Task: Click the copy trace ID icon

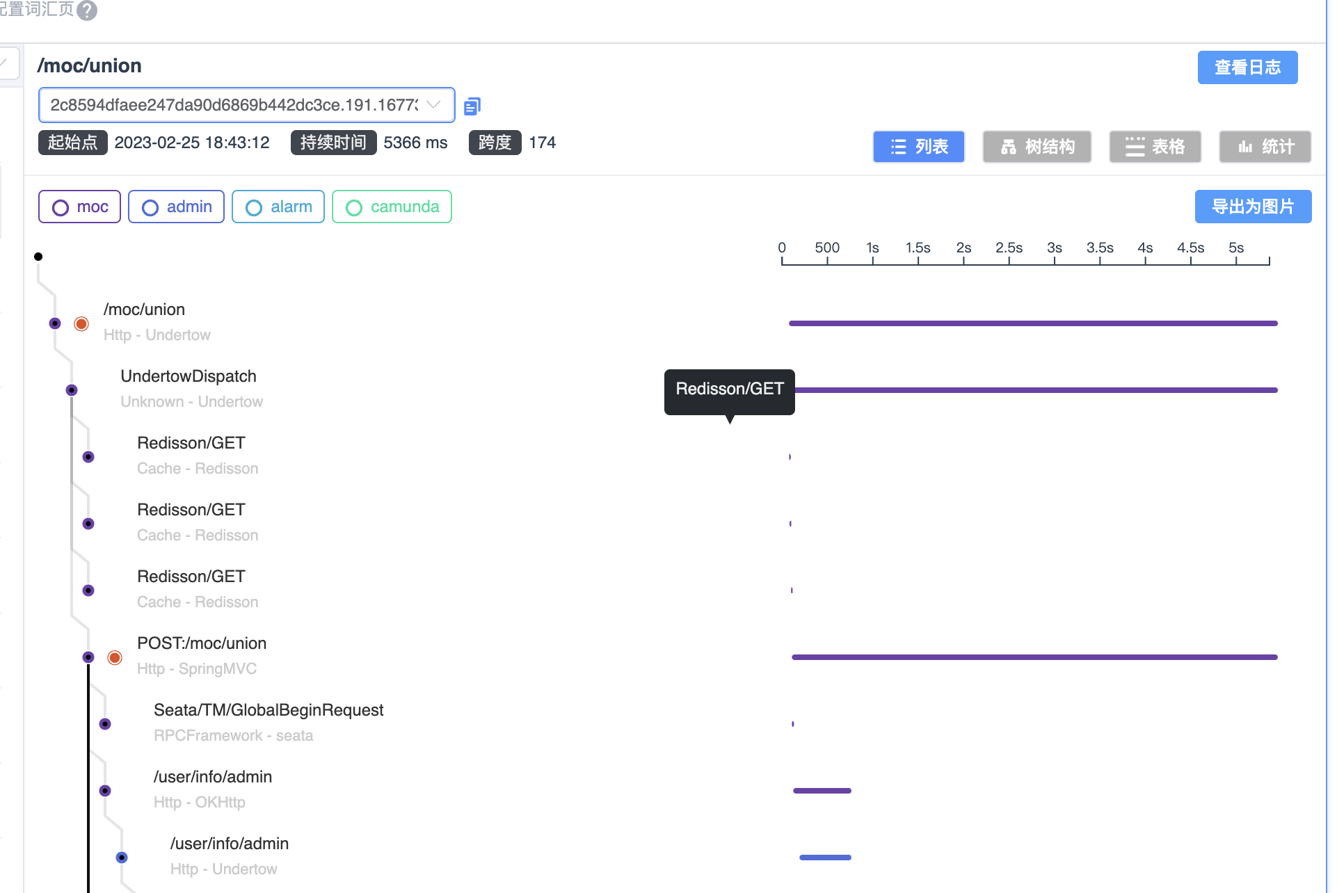Action: click(x=472, y=106)
